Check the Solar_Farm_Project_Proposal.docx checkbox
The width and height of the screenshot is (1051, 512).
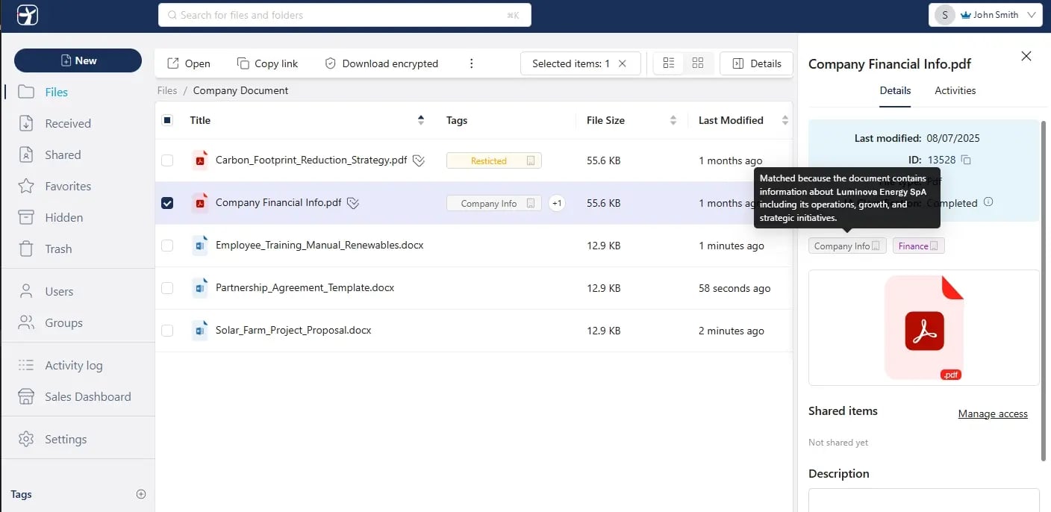167,331
